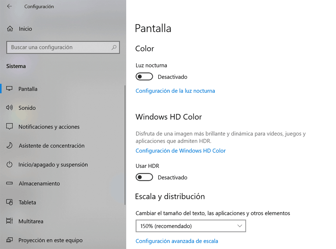Open Sonido settings
The height and width of the screenshot is (249, 336).
[27, 108]
